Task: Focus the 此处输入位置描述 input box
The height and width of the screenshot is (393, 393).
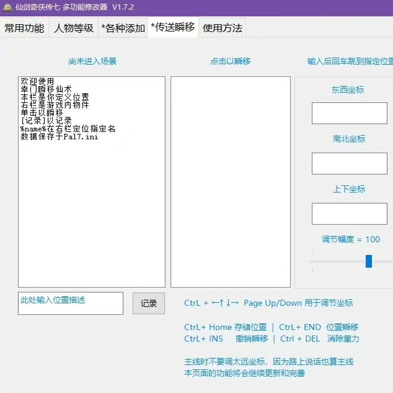Action: click(71, 303)
